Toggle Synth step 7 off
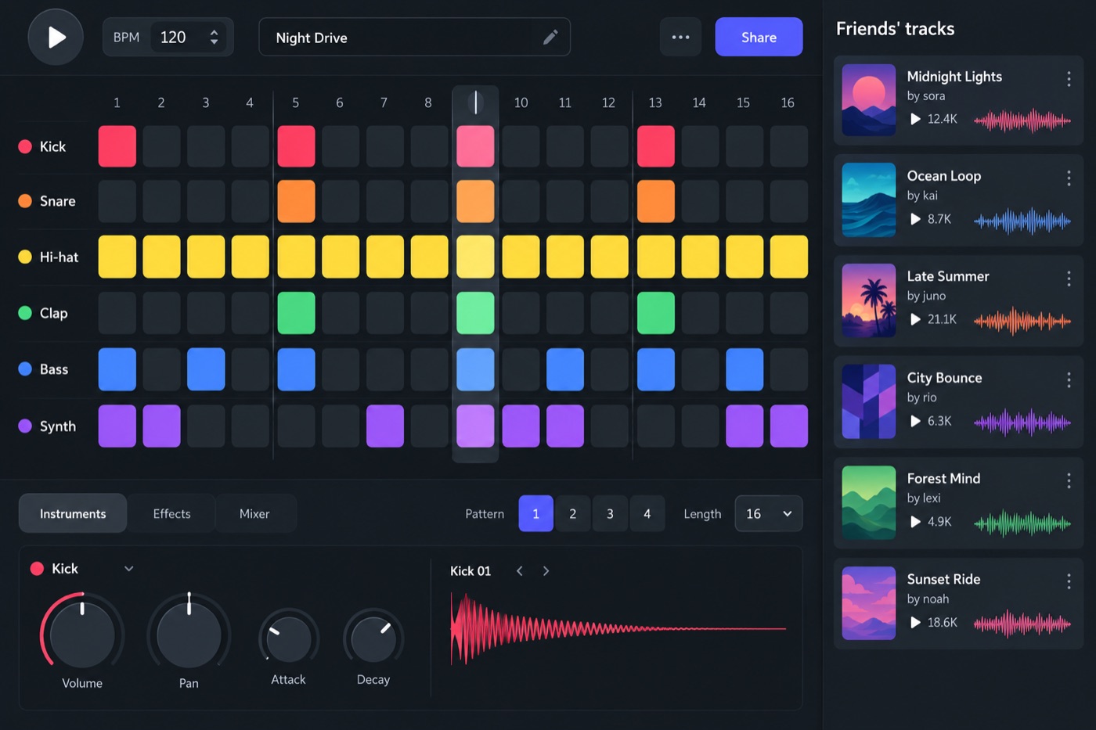 385,426
